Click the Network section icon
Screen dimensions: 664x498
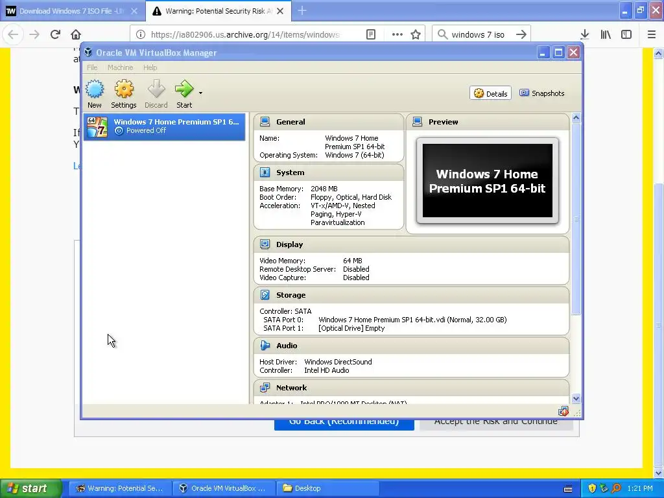265,388
